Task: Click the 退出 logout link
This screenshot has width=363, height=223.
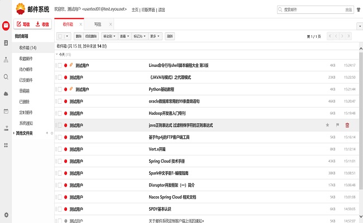Action: (x=161, y=9)
